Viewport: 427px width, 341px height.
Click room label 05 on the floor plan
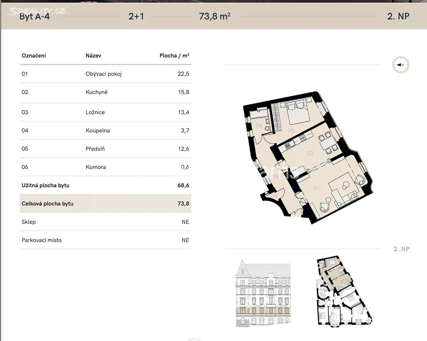tap(275, 177)
